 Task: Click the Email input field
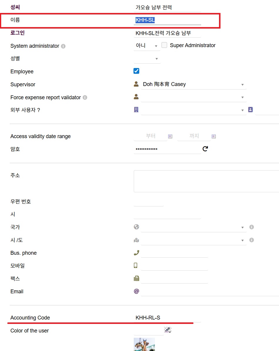coord(209,292)
